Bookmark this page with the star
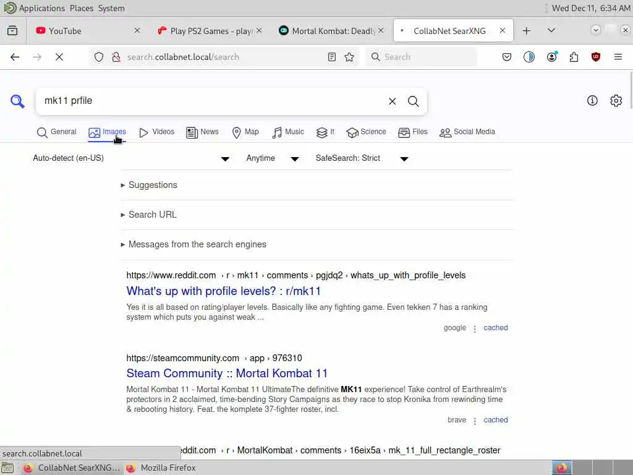 coord(349,57)
